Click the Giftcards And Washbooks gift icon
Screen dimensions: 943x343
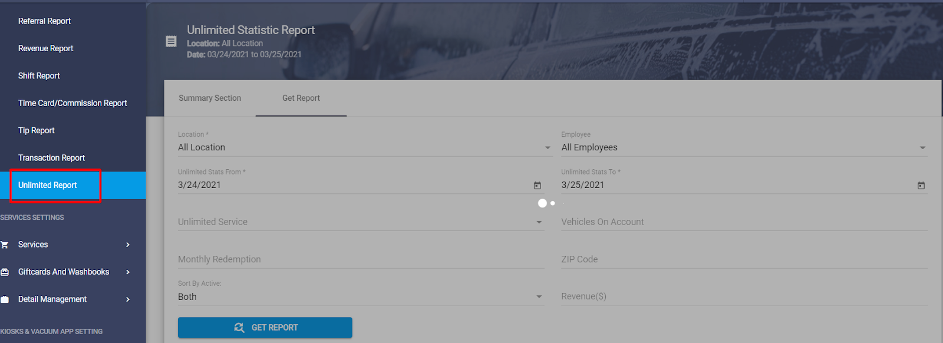[5, 272]
